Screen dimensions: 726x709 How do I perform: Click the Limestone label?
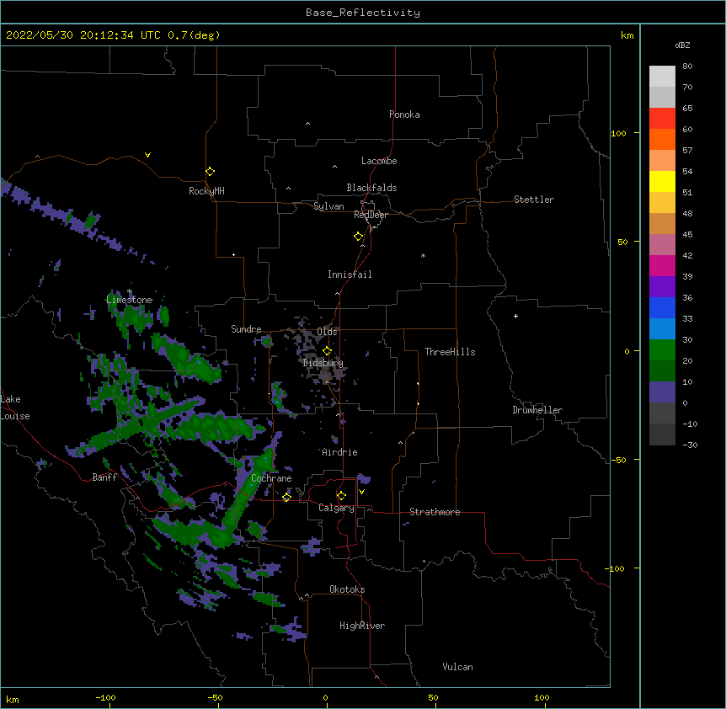tap(129, 300)
